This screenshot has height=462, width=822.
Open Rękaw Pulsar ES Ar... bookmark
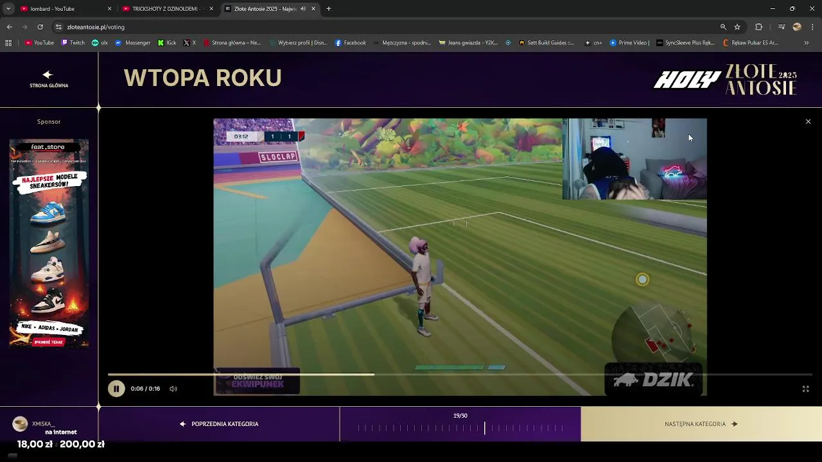tap(751, 43)
